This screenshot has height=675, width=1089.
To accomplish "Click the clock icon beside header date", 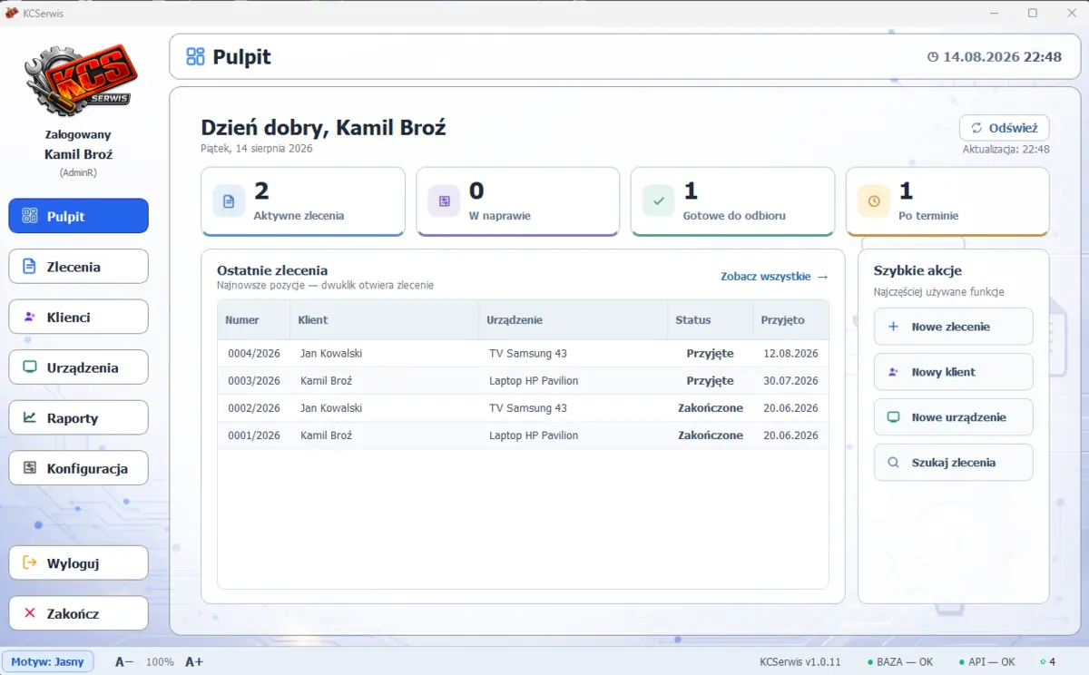I will point(932,57).
